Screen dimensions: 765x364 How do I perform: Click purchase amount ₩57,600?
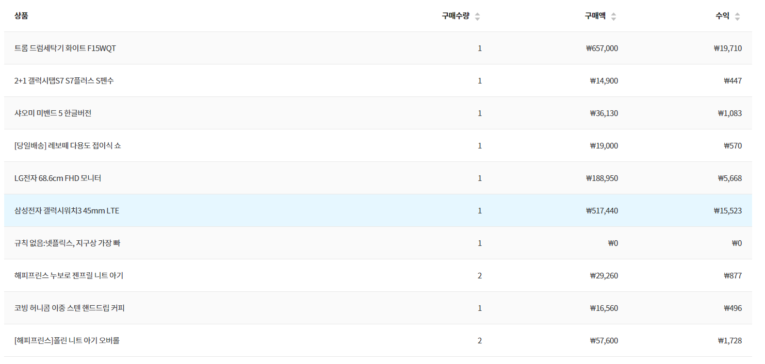[604, 341]
